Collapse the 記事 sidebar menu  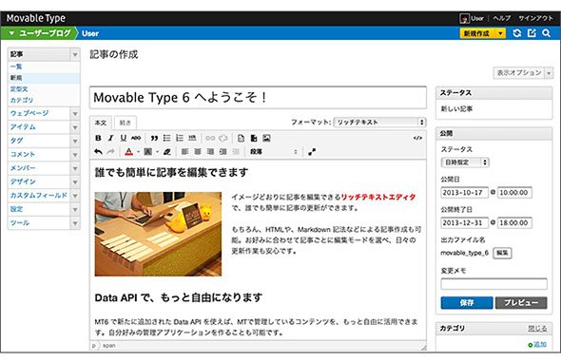pyautogui.click(x=75, y=55)
